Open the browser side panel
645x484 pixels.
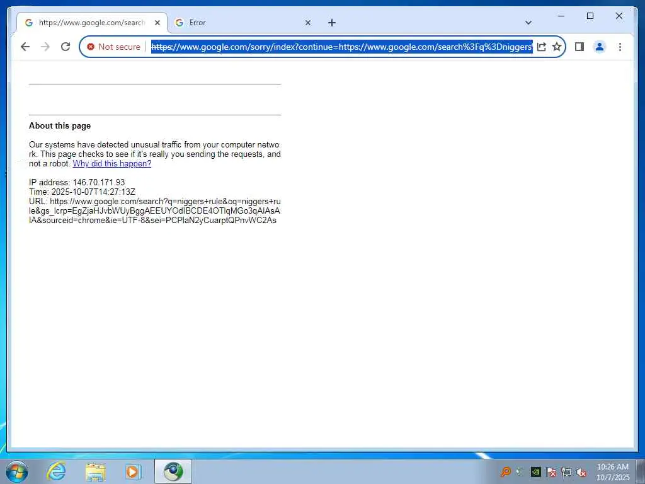pos(579,47)
